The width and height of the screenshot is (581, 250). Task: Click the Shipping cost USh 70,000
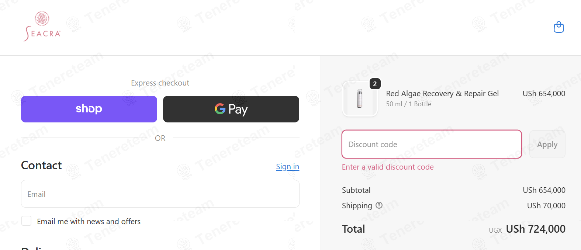546,206
